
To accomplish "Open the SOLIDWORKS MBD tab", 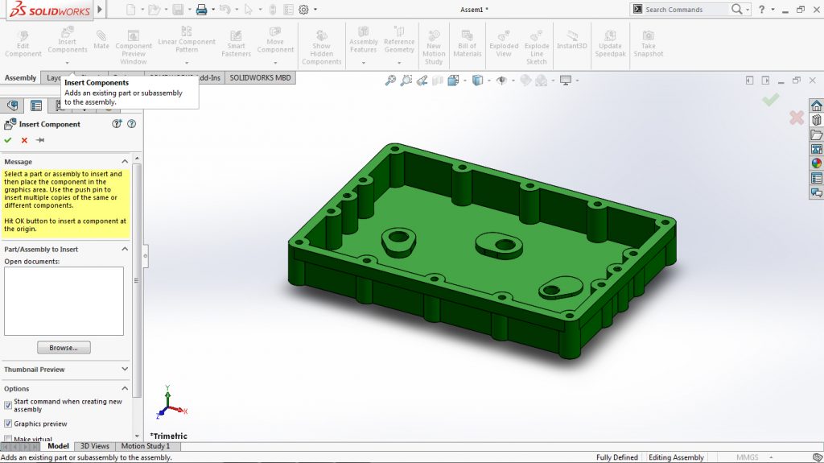I will 260,78.
